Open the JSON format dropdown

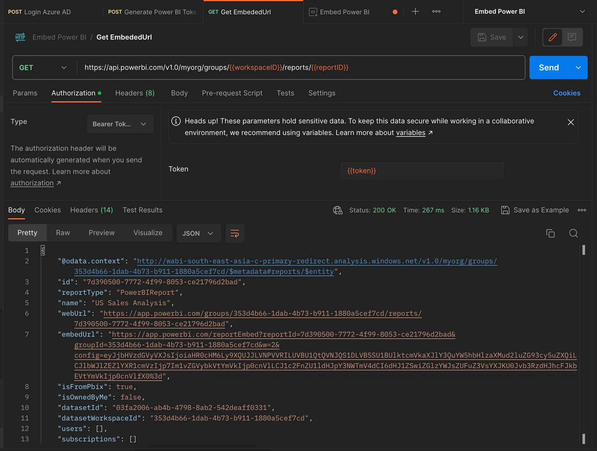pos(198,233)
